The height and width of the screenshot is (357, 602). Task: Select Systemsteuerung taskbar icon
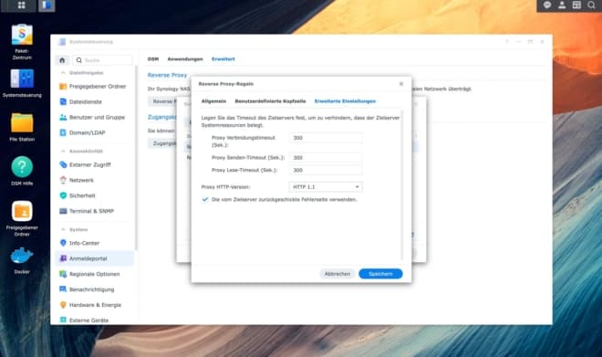[47, 5]
